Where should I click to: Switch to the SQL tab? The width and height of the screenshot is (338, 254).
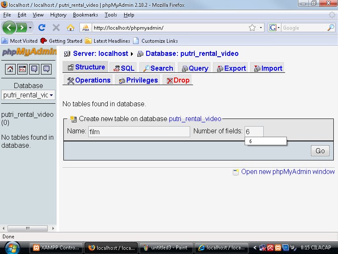tap(124, 68)
